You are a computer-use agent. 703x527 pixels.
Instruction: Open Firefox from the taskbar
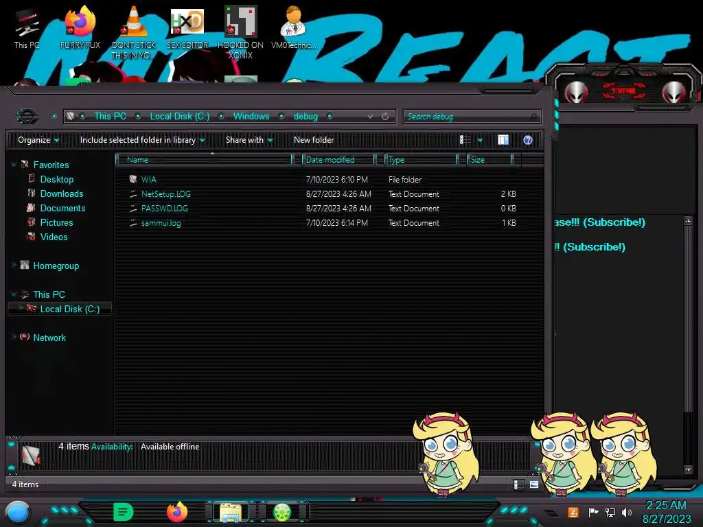point(177,512)
